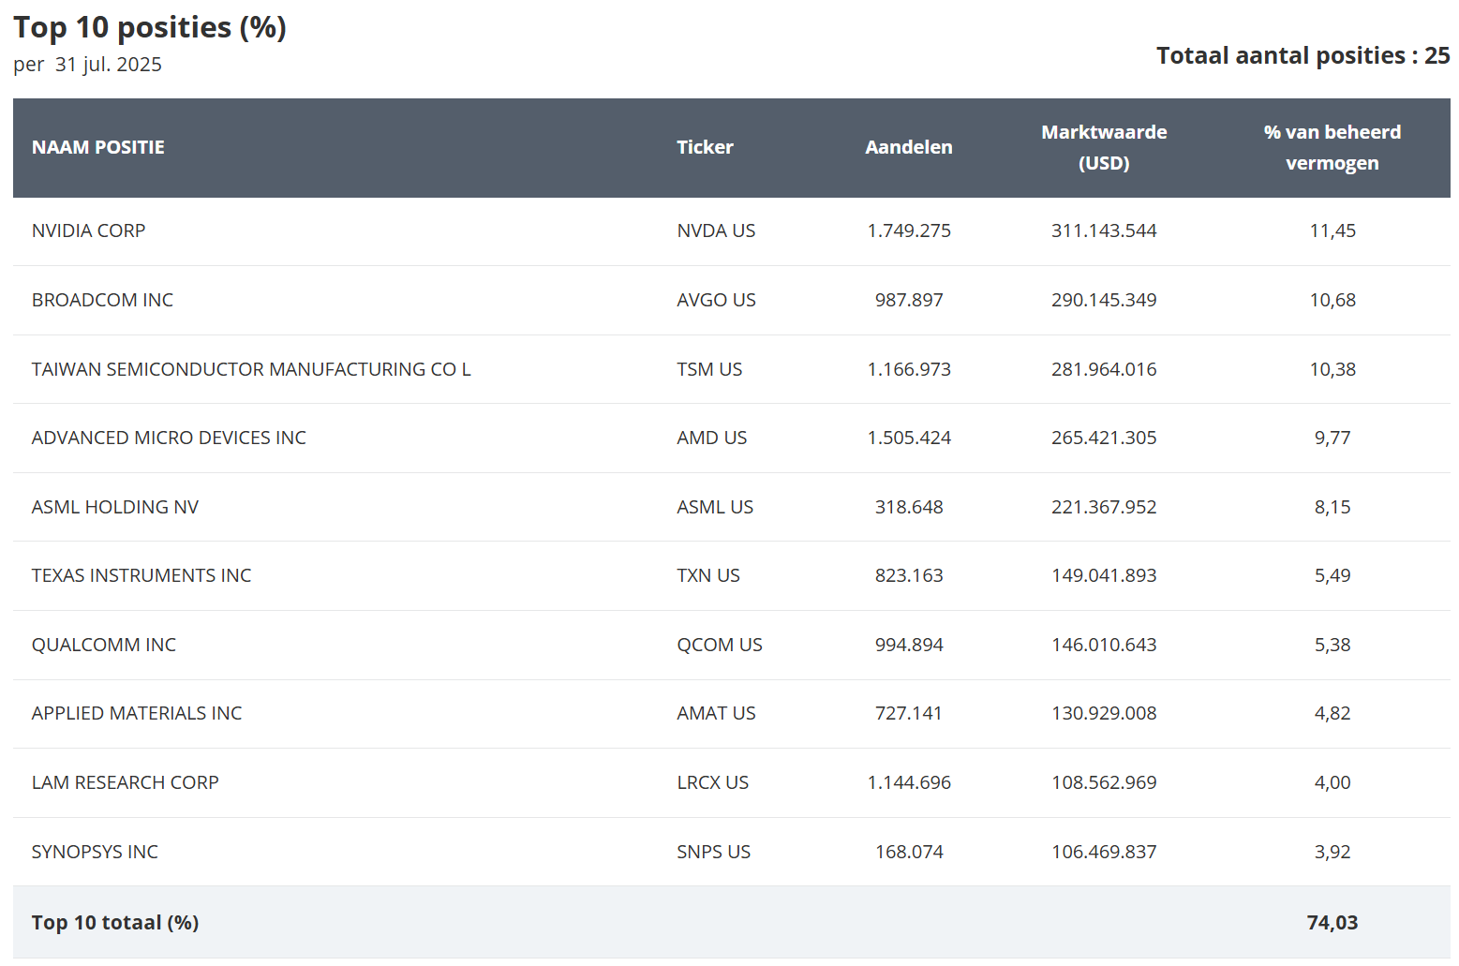1459x966 pixels.
Task: Click LAM RESEARCH CORP market value 108.562.969
Action: tap(1104, 782)
